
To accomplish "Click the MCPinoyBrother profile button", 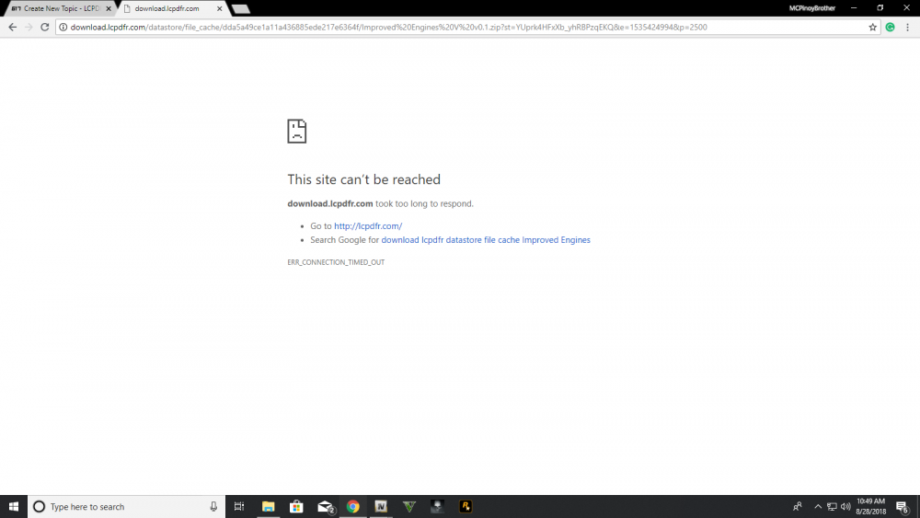I will pos(812,8).
